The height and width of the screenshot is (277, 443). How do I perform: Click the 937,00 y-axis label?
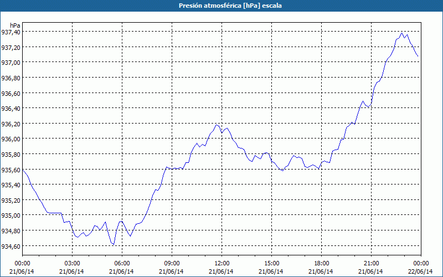click(x=11, y=63)
